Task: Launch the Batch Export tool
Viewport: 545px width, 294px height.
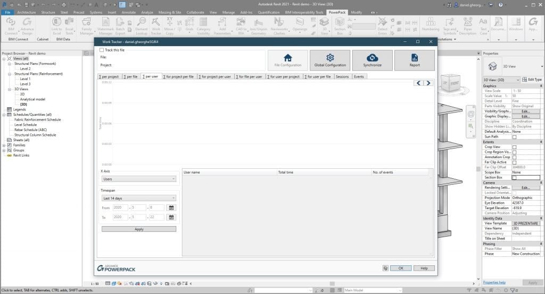Action: point(120,26)
